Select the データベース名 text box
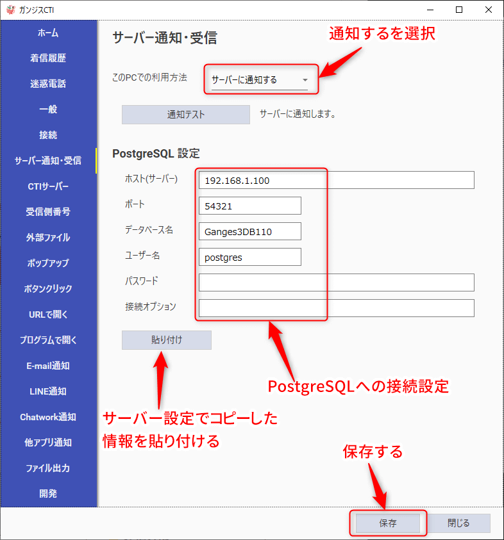This screenshot has height=540, width=504. (249, 231)
